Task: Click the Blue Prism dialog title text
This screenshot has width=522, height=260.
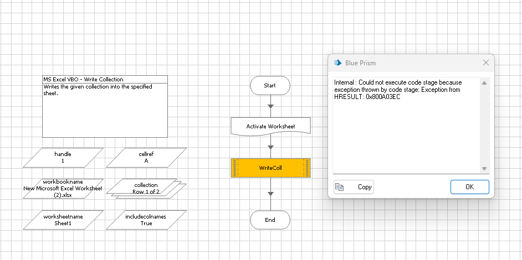Action: click(x=361, y=63)
